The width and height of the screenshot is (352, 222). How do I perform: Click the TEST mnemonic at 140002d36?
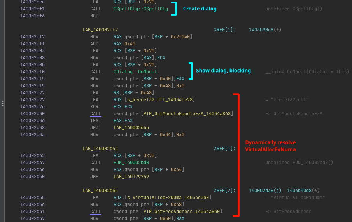(96, 121)
